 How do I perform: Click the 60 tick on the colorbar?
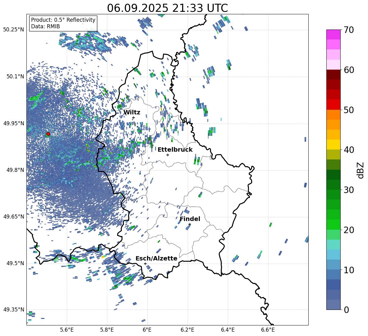349,70
